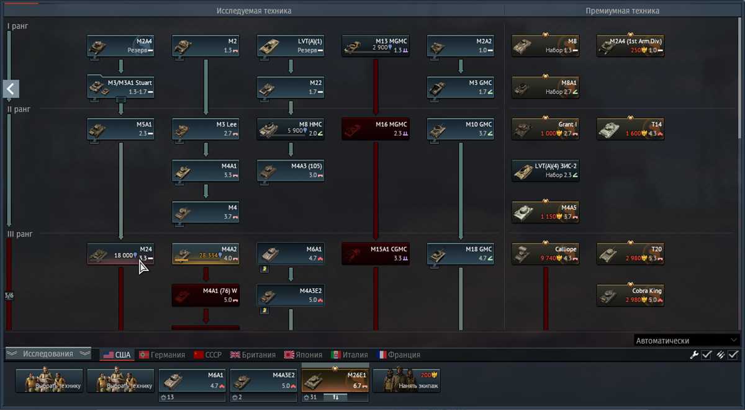Select the M4A3E2 crew slot at bottom

click(263, 381)
